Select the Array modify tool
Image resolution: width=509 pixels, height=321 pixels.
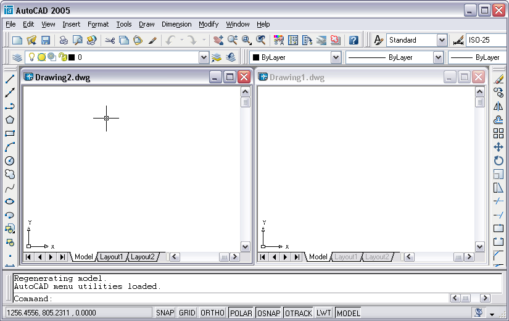pyautogui.click(x=499, y=133)
